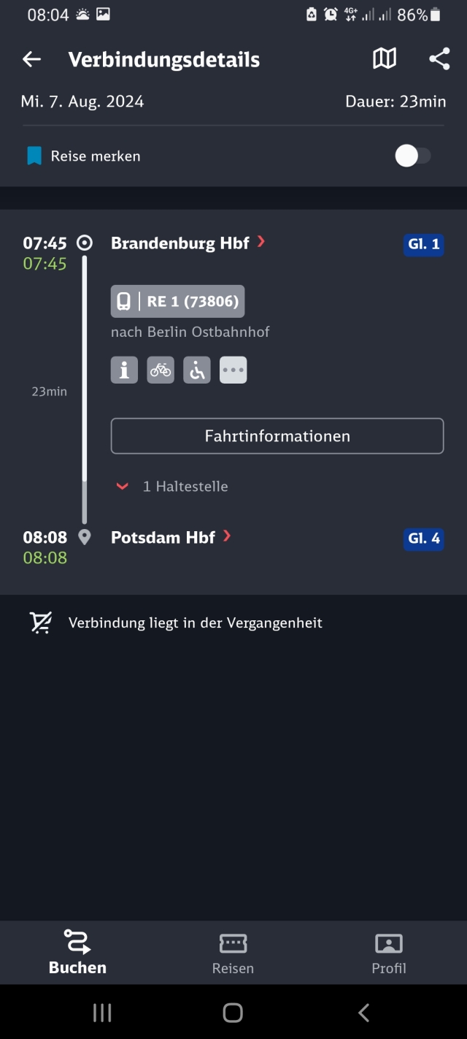The height and width of the screenshot is (1039, 467).
Task: Expand the 1 Haltestelle stop list
Action: click(x=172, y=487)
